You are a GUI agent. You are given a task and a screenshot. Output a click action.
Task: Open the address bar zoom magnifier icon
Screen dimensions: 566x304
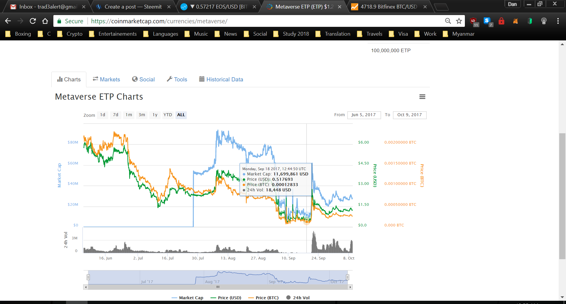pyautogui.click(x=448, y=21)
